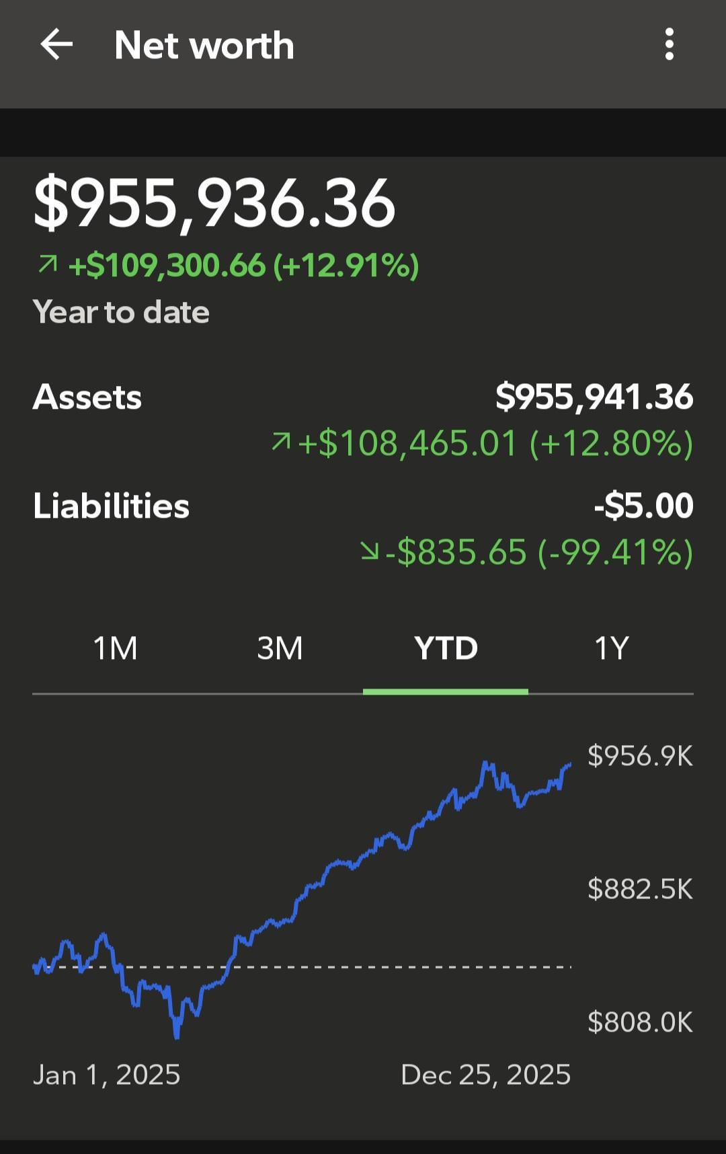Image resolution: width=726 pixels, height=1154 pixels.
Task: Select the 3M time range tab
Action: tap(280, 649)
